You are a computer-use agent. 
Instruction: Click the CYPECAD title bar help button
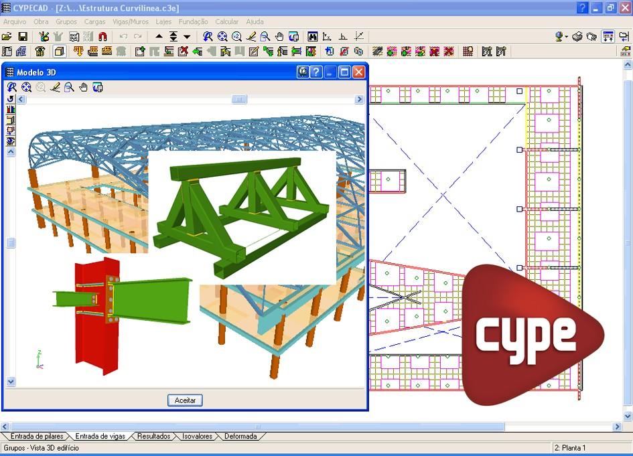pos(582,7)
